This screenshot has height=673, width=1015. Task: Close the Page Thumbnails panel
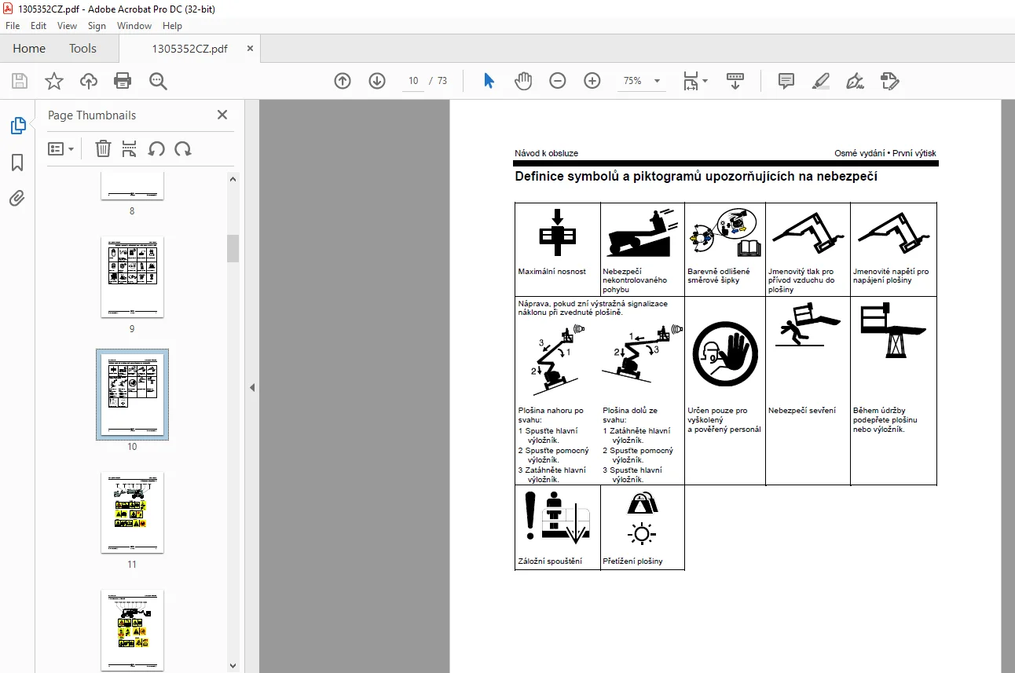coord(222,115)
